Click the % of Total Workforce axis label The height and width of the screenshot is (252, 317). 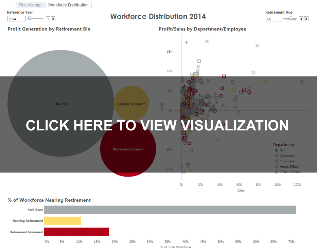(x=176, y=247)
